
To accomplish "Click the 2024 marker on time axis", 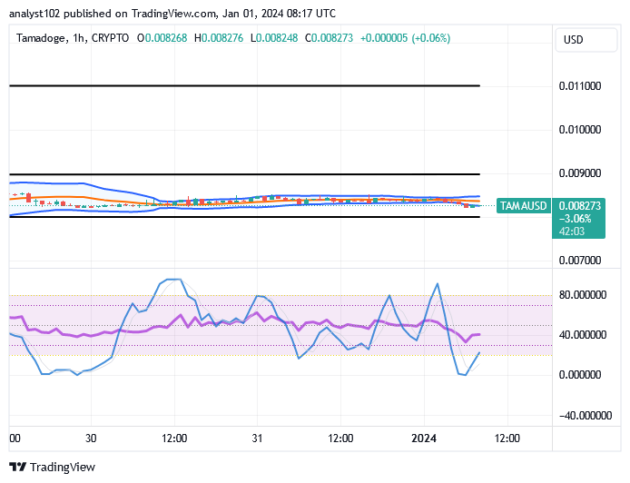I will click(423, 438).
